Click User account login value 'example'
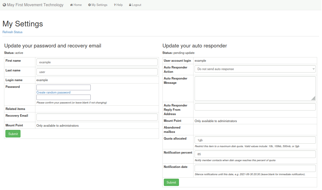 click(x=200, y=61)
